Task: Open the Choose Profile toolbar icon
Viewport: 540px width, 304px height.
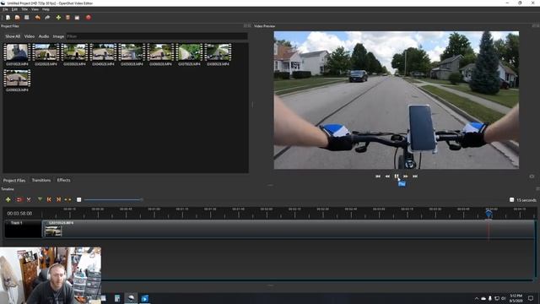Action: 67,17
